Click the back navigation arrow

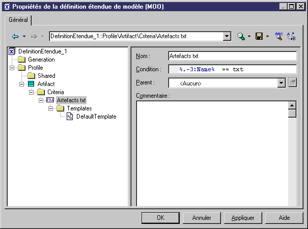15,37
